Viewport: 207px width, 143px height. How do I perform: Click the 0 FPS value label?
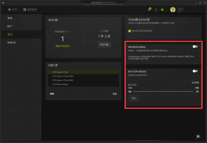pyautogui.click(x=195, y=83)
